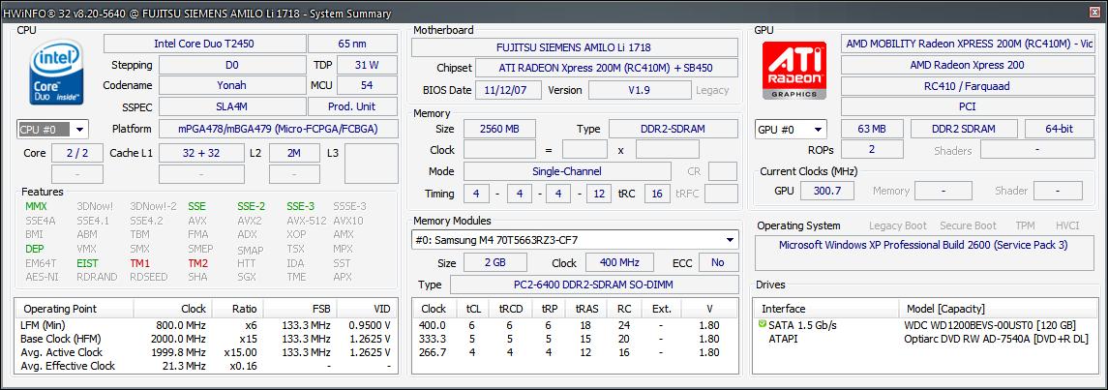Click the ATI RADEON Xpress 200M chipset field
1108x390 pixels.
pyautogui.click(x=607, y=69)
